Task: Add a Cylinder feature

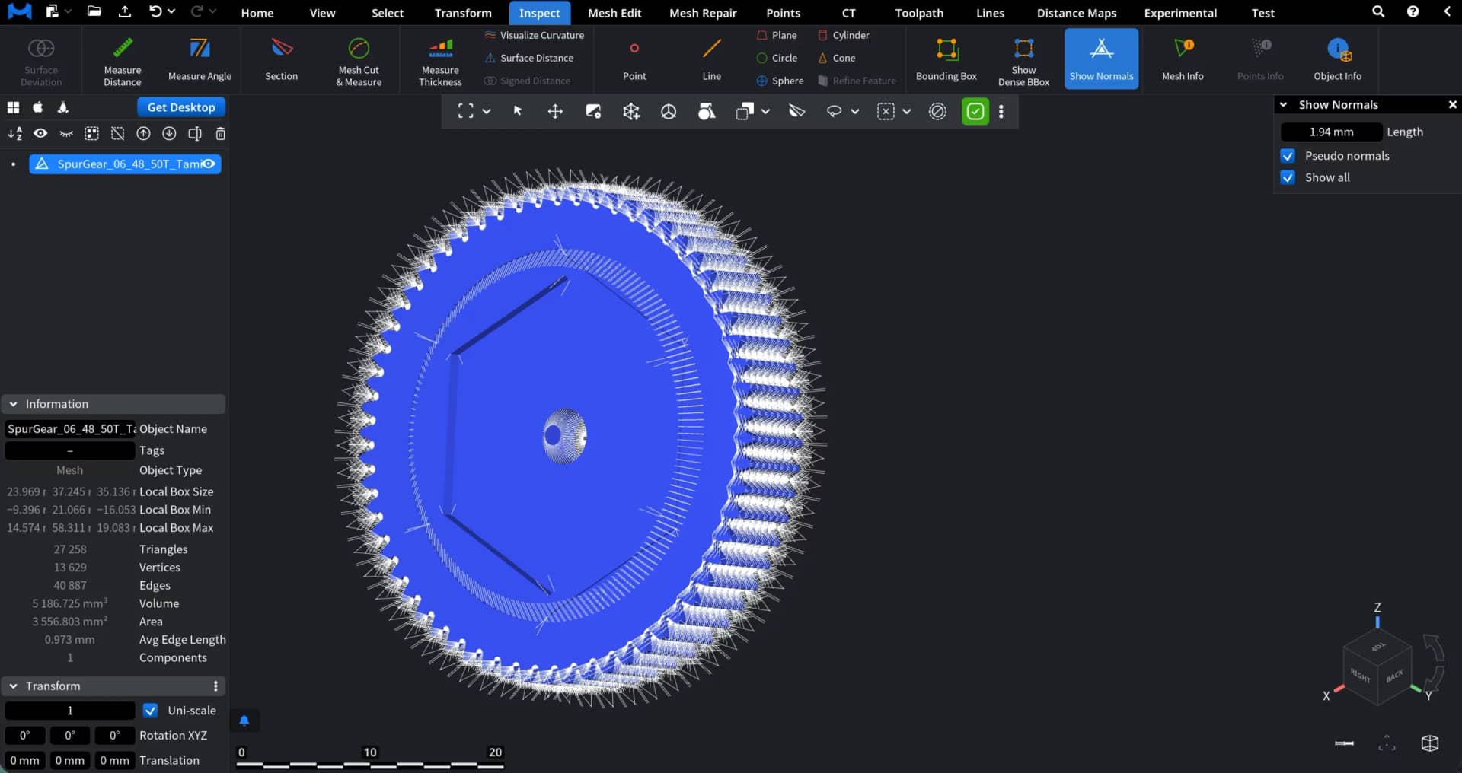Action: [x=844, y=35]
